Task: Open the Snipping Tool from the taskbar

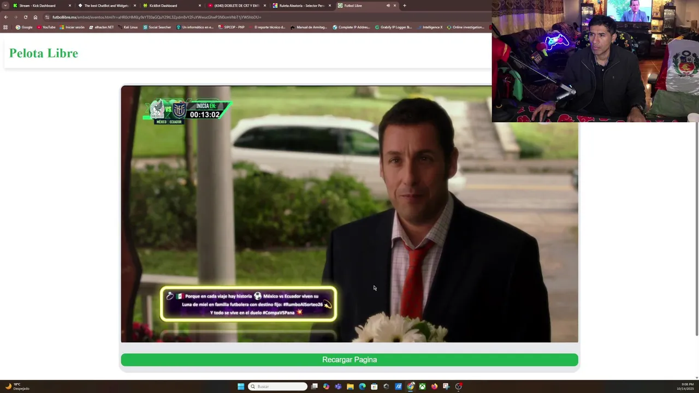Action: (446, 386)
